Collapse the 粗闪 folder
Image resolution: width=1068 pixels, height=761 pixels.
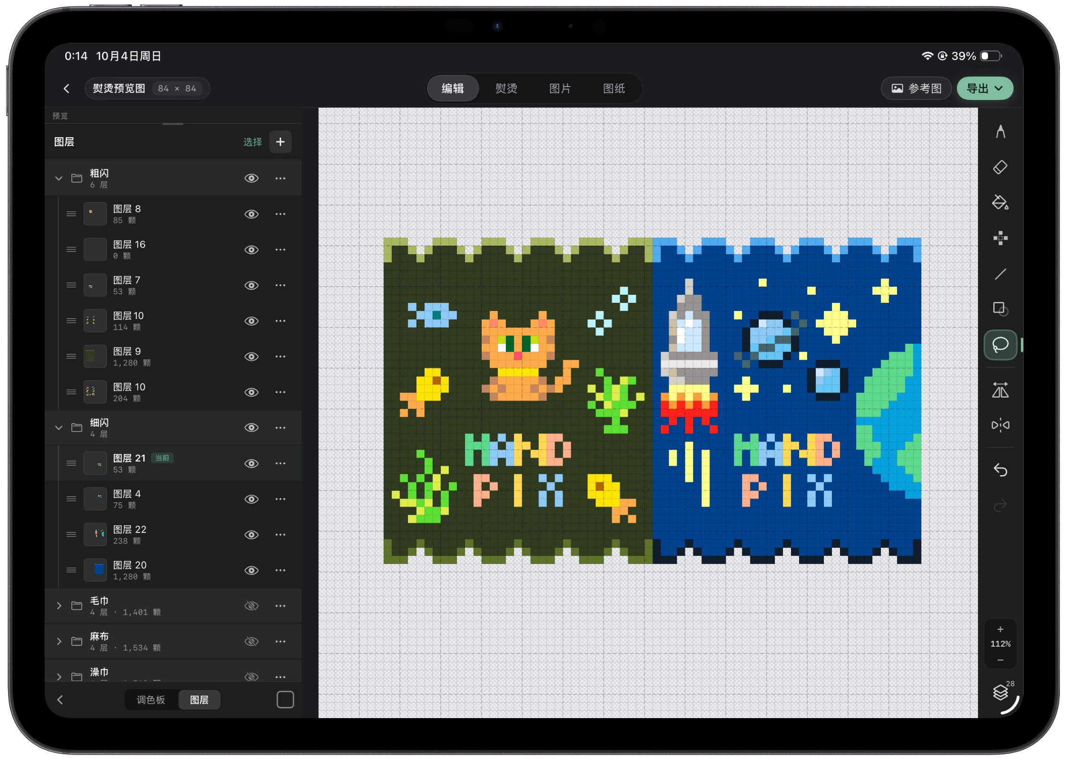(x=59, y=178)
